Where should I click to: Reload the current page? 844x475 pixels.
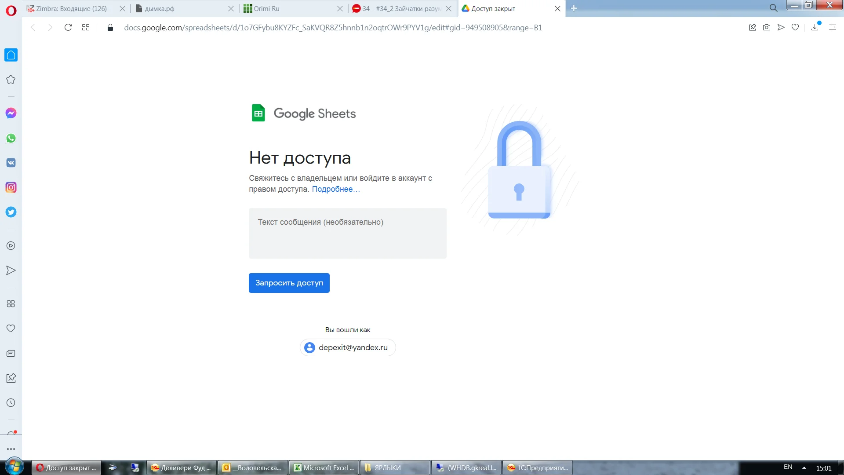pos(68,27)
